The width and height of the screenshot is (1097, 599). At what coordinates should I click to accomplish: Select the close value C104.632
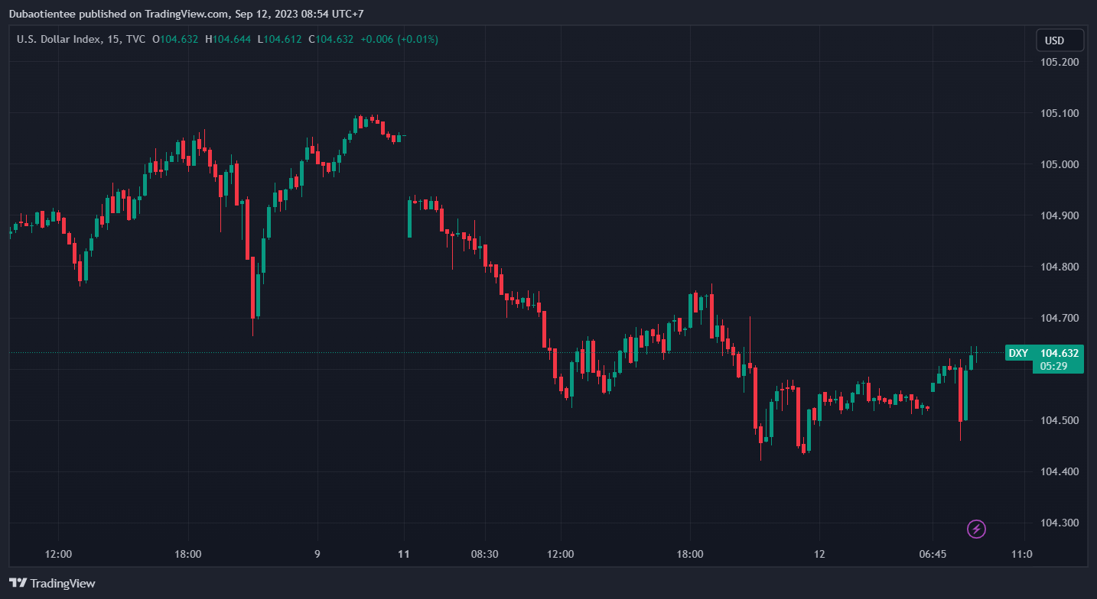click(330, 39)
